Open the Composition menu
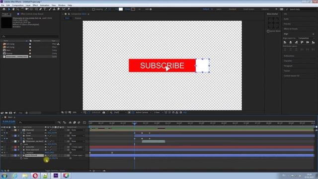The width and height of the screenshot is (318, 179). [18, 5]
